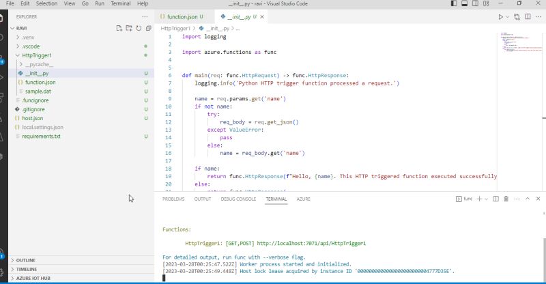Image resolution: width=546 pixels, height=284 pixels.
Task: Open customize layout icon in title bar
Action: [486, 3]
